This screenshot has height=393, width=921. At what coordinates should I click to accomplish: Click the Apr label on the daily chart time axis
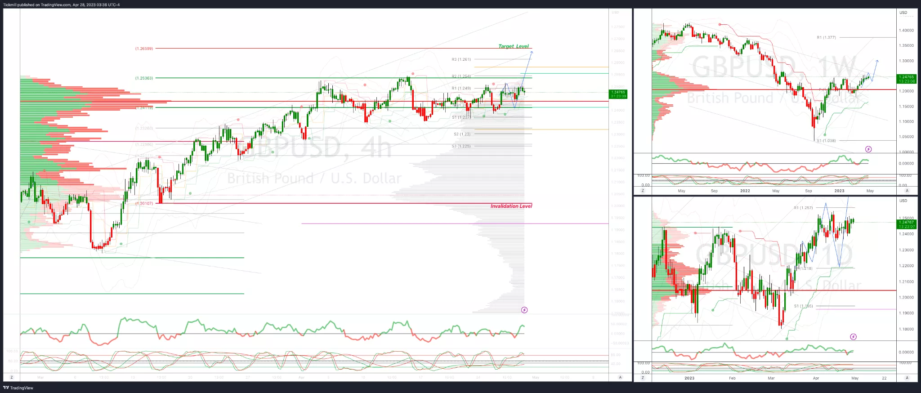(816, 378)
